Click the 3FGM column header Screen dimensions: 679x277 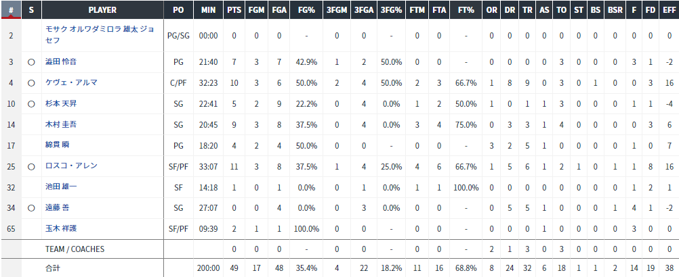click(x=336, y=10)
